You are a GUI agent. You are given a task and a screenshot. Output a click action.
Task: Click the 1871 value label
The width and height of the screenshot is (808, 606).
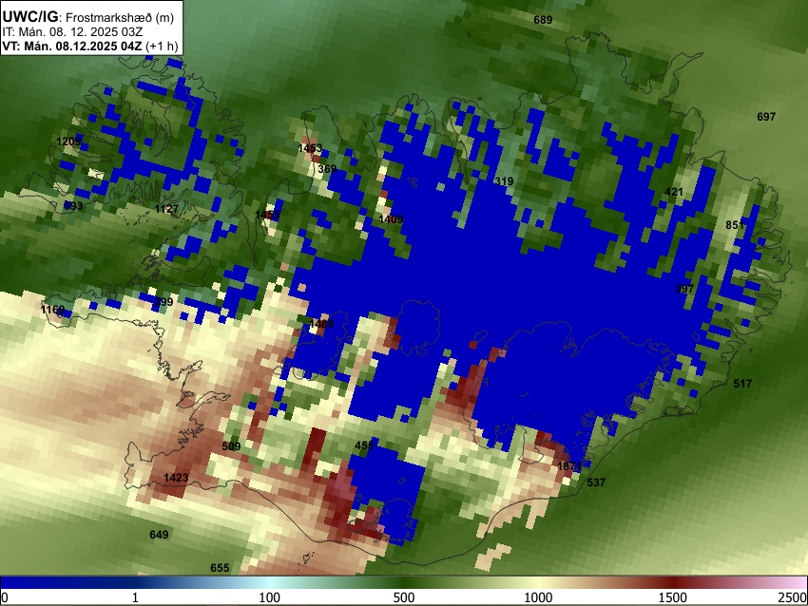569,466
